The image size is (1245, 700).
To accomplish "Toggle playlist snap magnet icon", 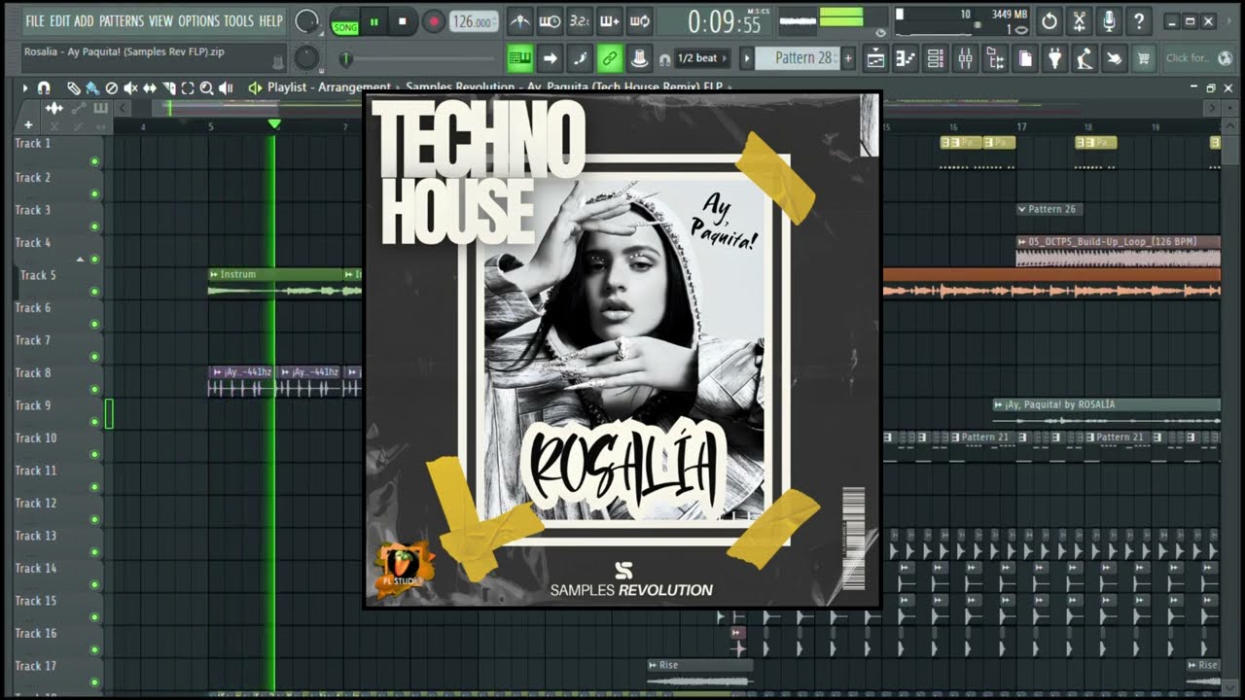I will tap(43, 87).
